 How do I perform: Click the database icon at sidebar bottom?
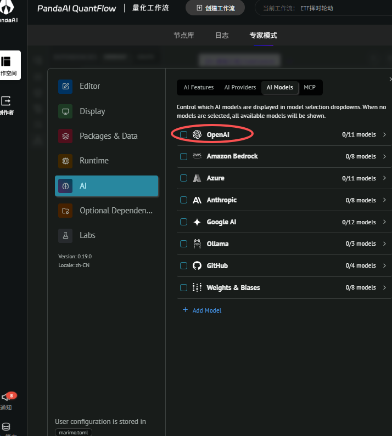(x=6, y=427)
